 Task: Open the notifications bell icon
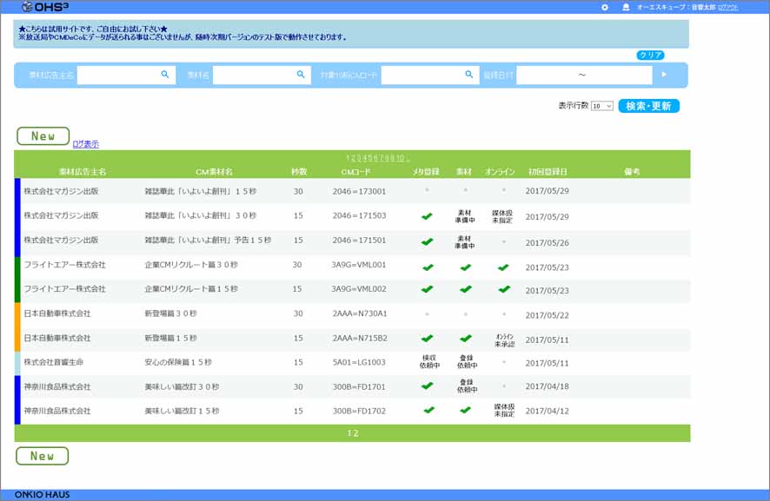(626, 7)
